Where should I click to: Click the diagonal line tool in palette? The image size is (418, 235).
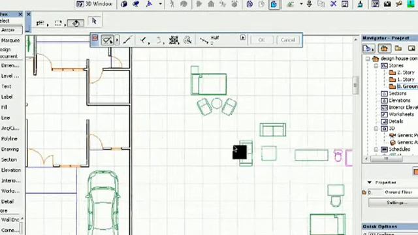(127, 40)
